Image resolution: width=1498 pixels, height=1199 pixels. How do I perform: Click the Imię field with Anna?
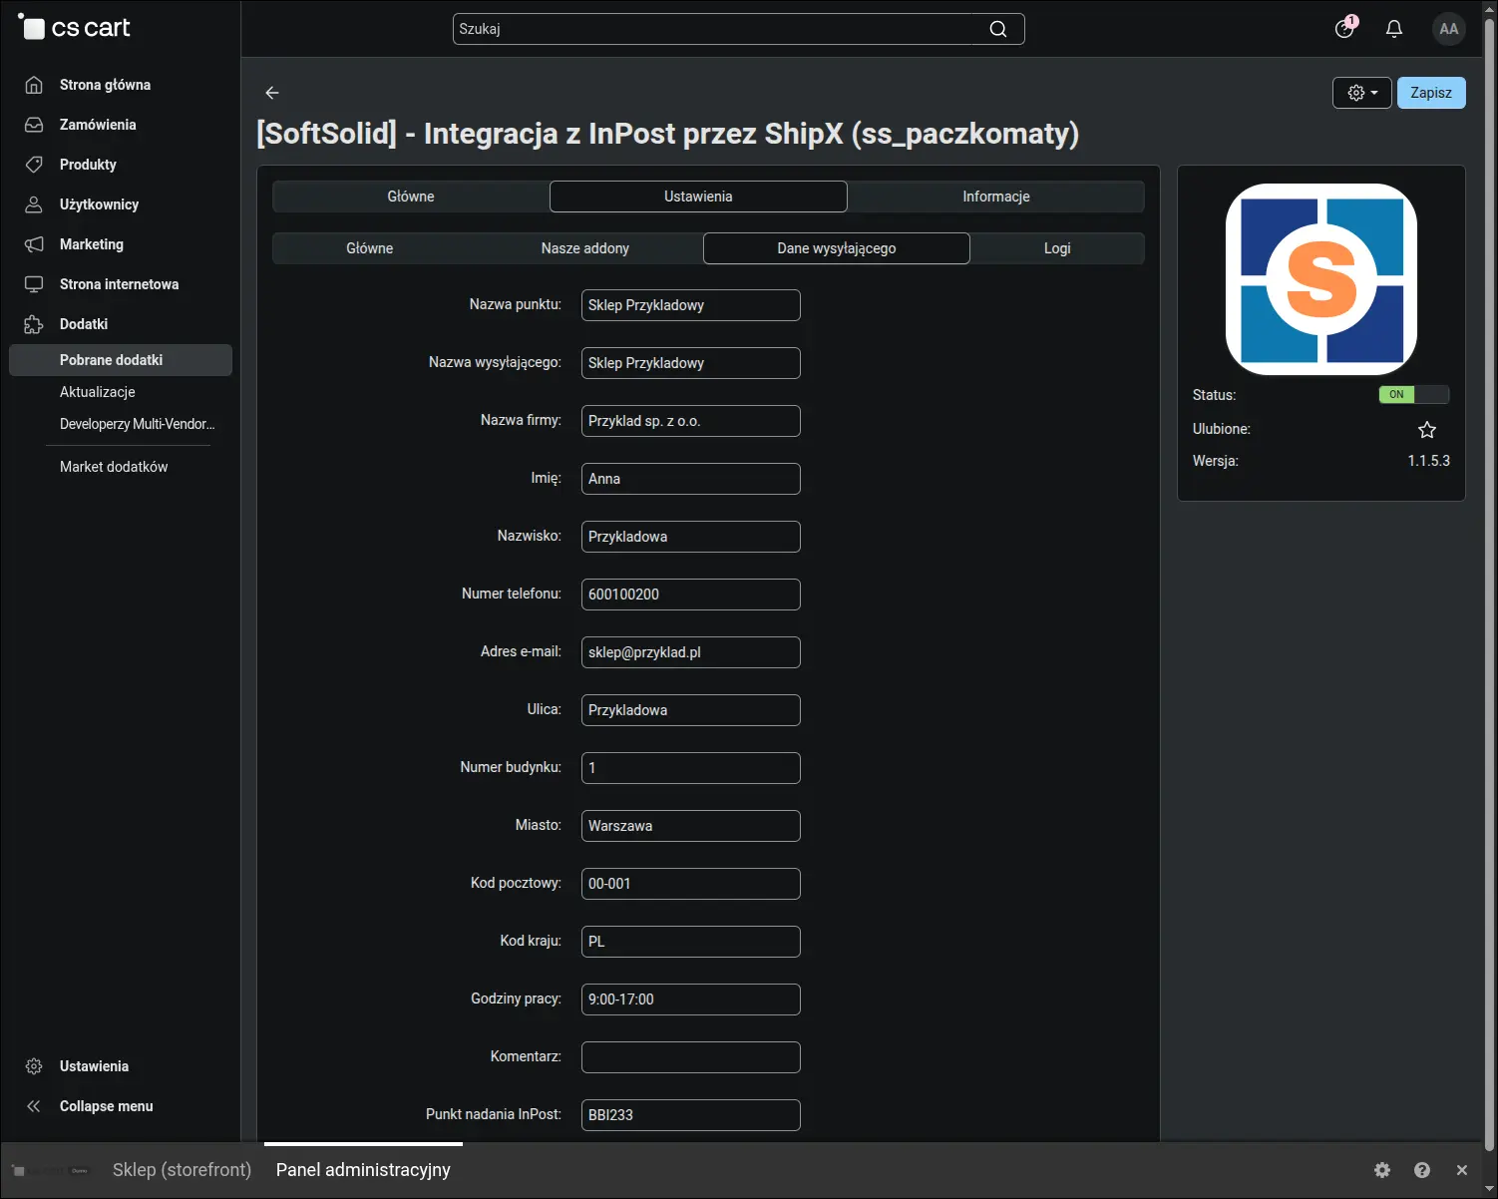click(x=691, y=479)
